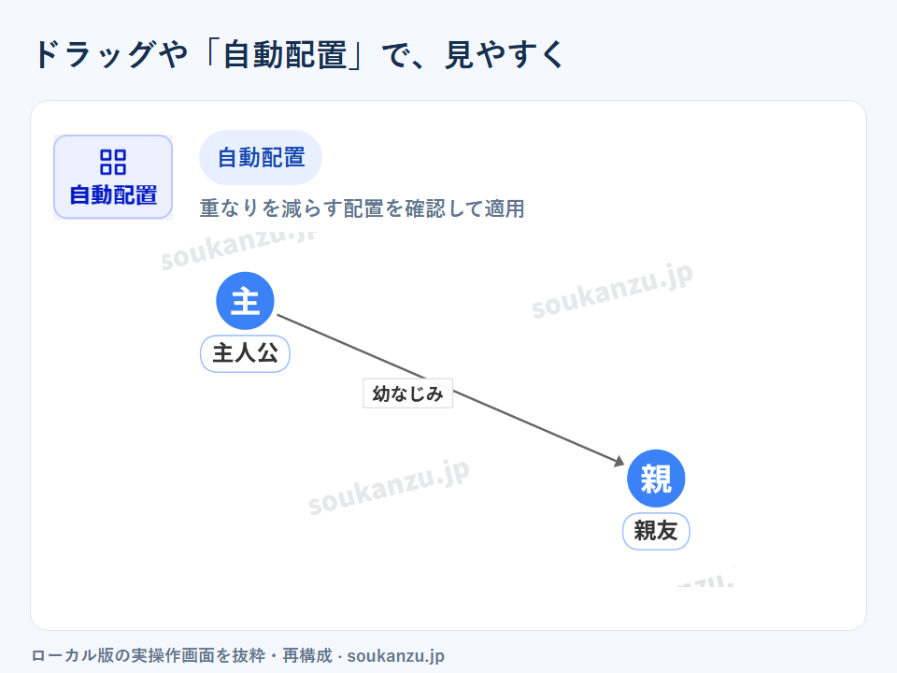Click the footer caption mentioning soukanzu.jp
Viewport: 897px width, 673px height.
click(x=238, y=655)
